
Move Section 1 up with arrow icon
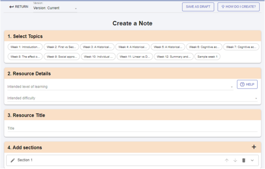[x=227, y=160]
